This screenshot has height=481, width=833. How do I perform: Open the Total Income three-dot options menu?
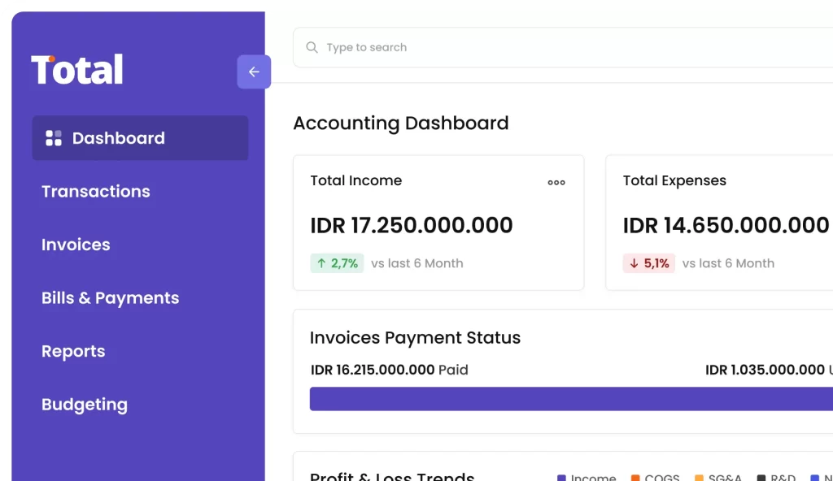pos(556,183)
